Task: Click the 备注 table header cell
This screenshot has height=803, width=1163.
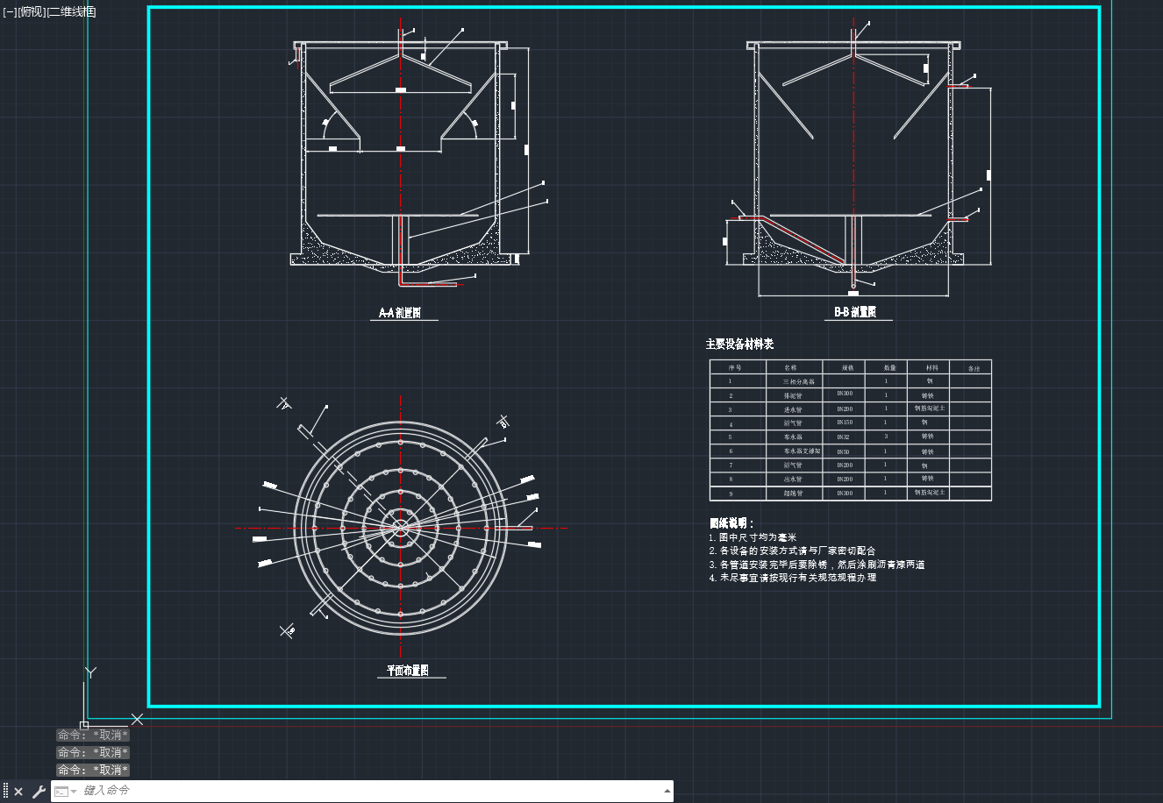Action: click(x=974, y=369)
